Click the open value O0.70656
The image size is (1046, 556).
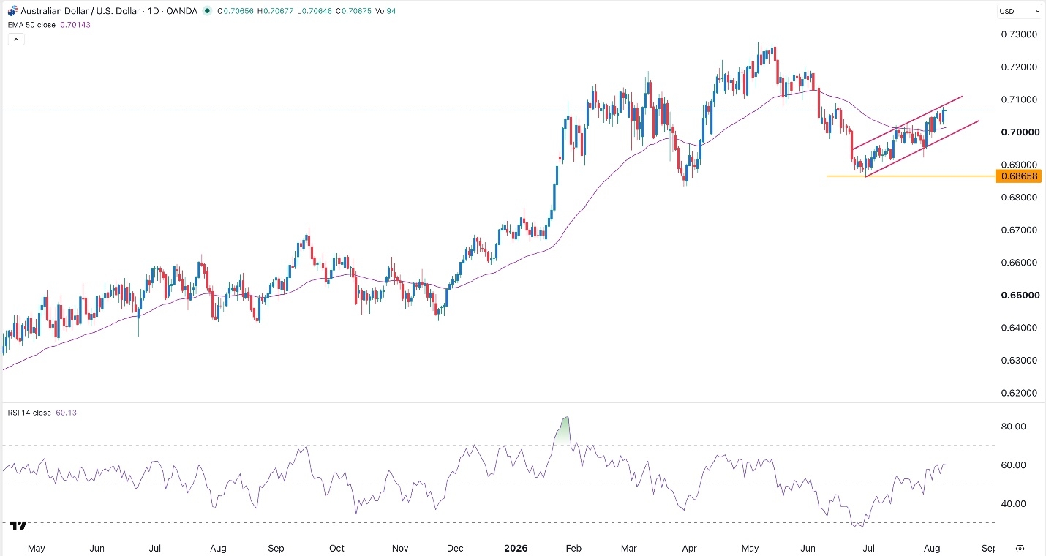pos(237,11)
